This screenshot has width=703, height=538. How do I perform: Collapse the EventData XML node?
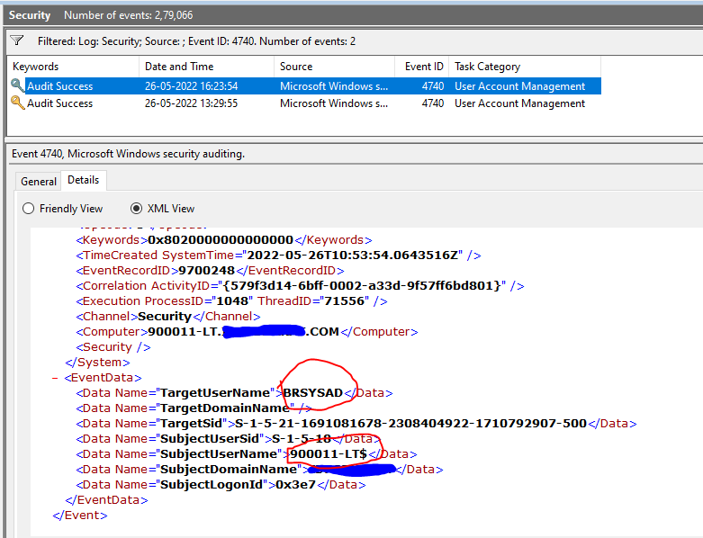[55, 378]
